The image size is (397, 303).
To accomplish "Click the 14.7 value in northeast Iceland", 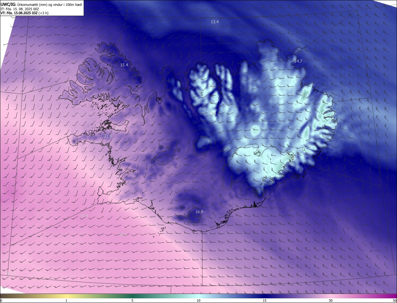I will coord(298,61).
